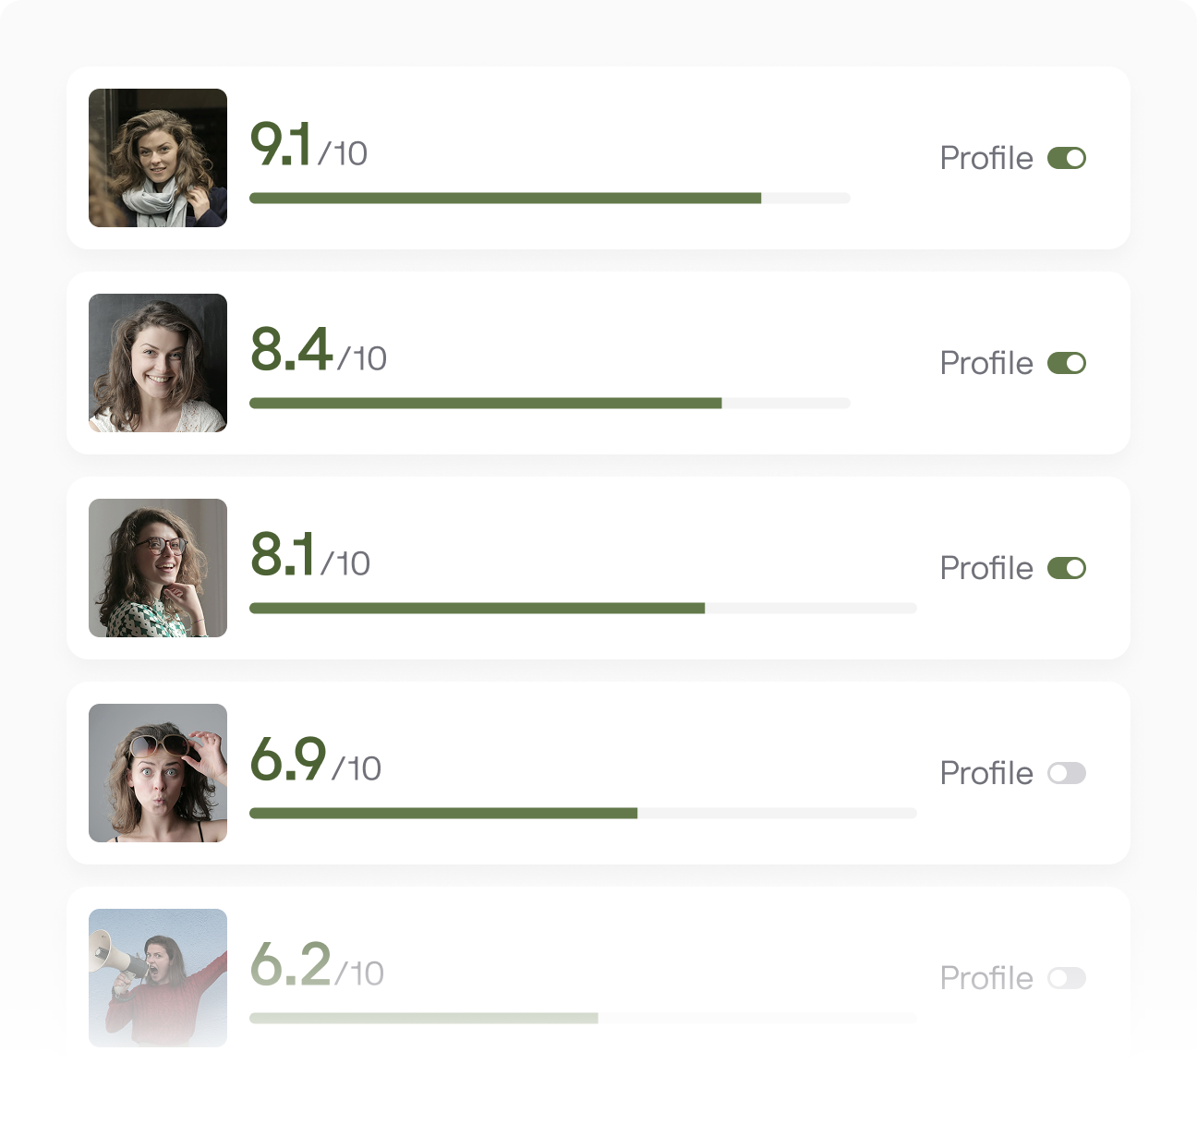Image resolution: width=1197 pixels, height=1136 pixels.
Task: Select the progress bar on the 8.4 row
Action: coord(550,403)
